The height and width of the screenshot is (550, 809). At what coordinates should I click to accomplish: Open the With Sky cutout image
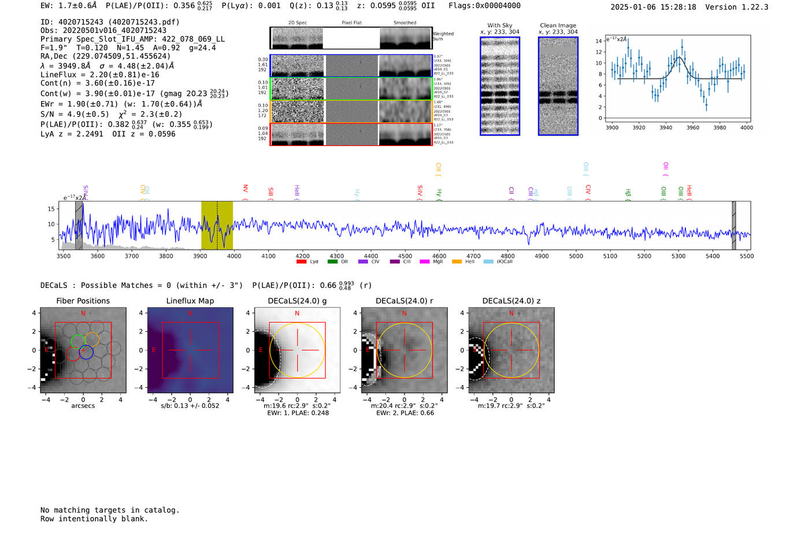(500, 86)
